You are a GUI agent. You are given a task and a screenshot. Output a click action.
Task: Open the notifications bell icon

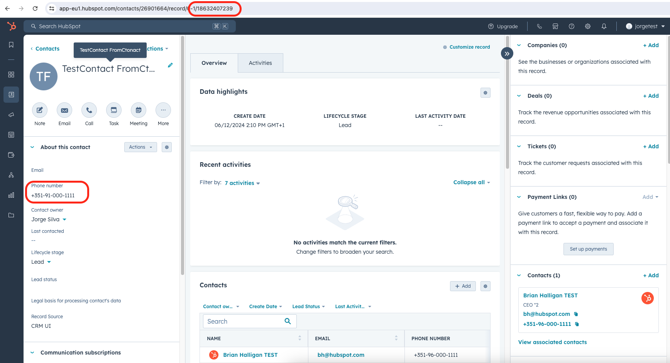(604, 26)
